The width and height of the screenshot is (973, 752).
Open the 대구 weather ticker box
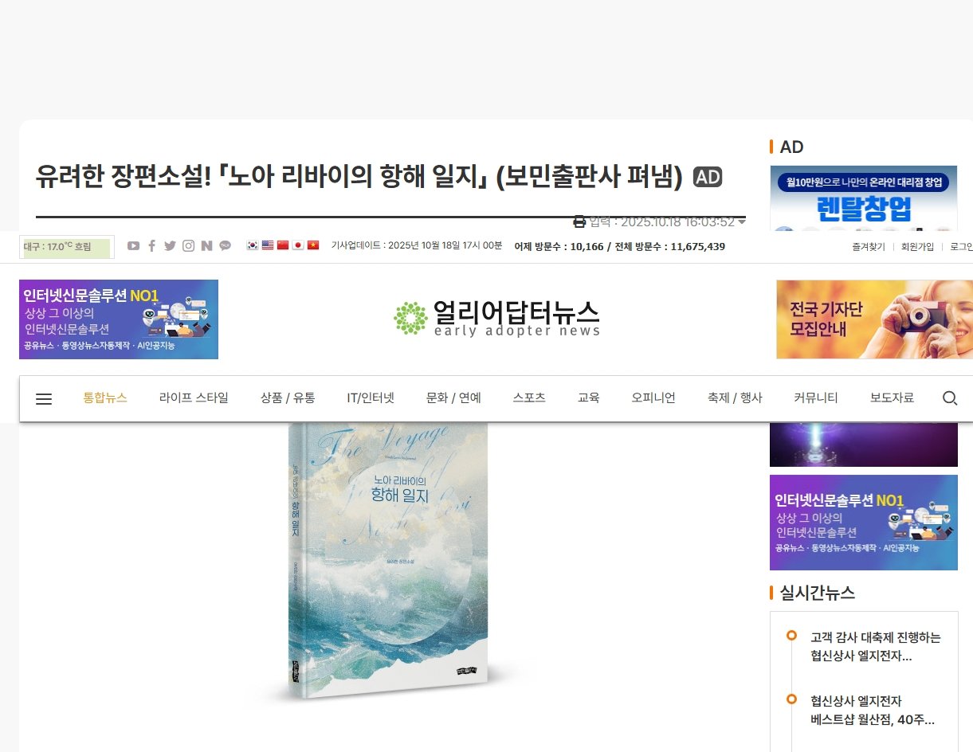click(67, 247)
